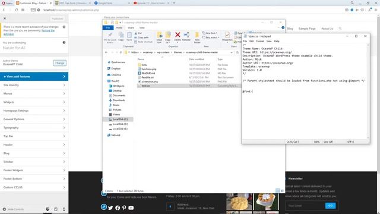380x214 pixels.
Task: Click Properties icon in Explorer ribbon
Action: click(x=227, y=37)
